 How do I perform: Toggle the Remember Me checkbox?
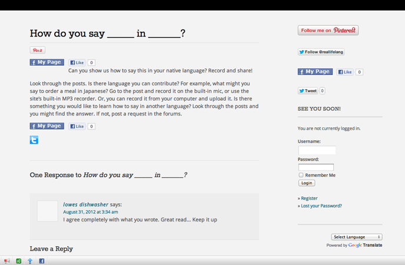(x=301, y=175)
